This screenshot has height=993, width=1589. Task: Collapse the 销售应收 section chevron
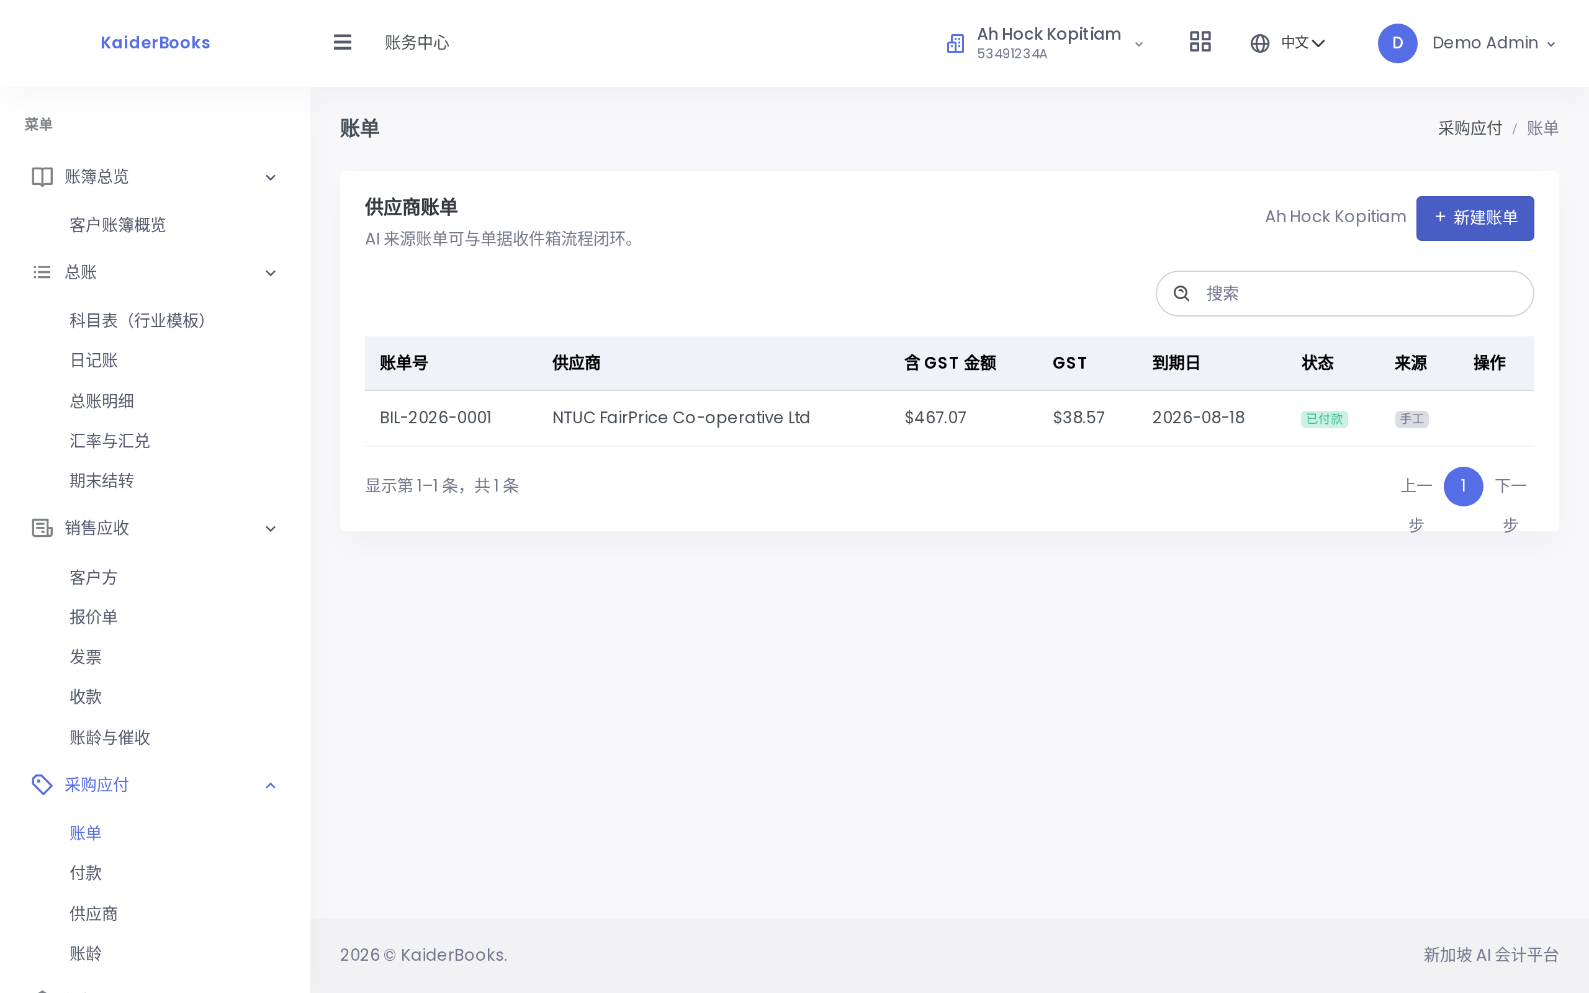pos(271,529)
